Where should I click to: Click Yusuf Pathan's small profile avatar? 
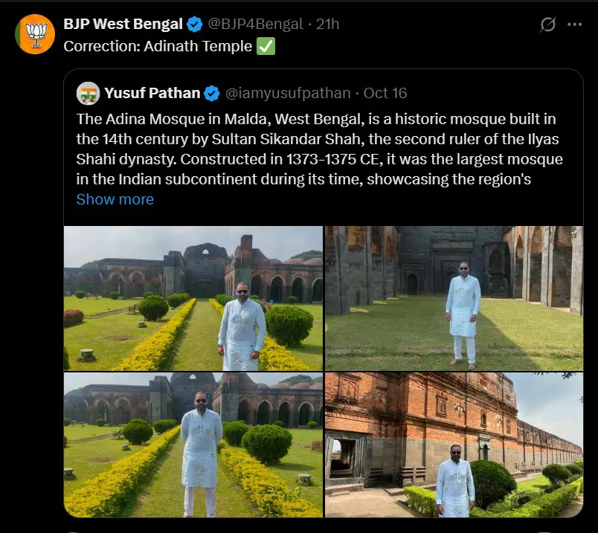[89, 93]
